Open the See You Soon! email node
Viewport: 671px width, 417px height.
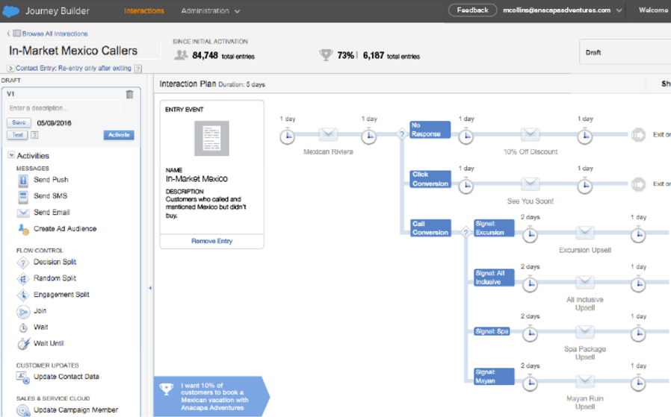click(x=531, y=184)
